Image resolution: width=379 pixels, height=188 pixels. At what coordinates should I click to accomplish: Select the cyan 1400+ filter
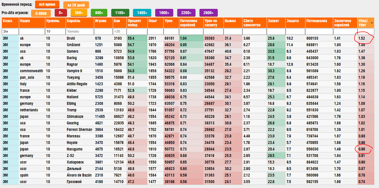point(142,13)
